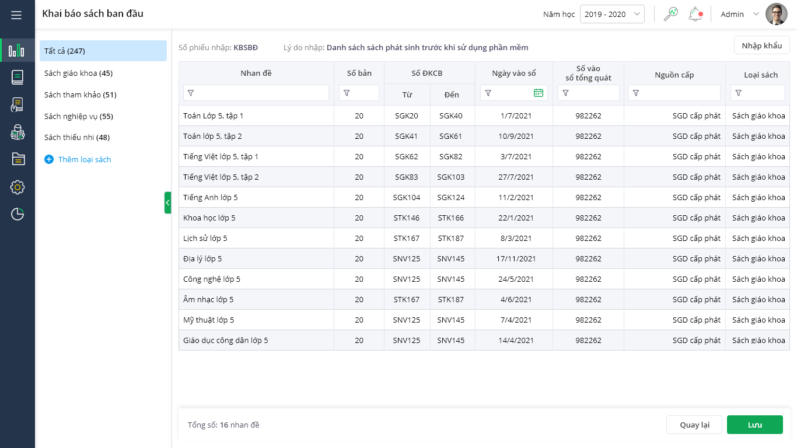The width and height of the screenshot is (797, 448).
Task: Click the admin avatar photo
Action: 776,15
